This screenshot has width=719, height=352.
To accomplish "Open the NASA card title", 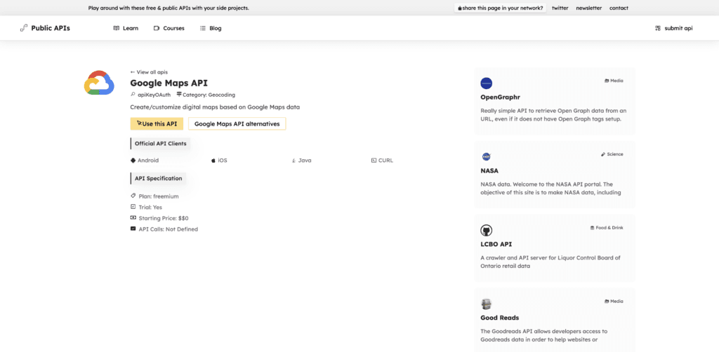I will tap(489, 170).
